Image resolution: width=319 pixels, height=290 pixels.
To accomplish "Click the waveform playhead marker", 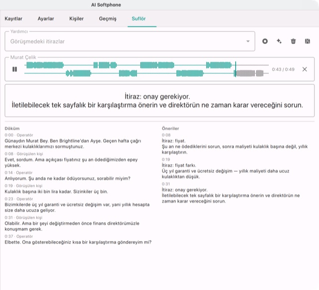I will pos(236,69).
